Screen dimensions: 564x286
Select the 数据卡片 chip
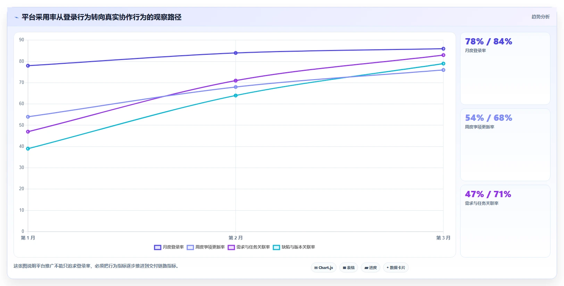click(396, 268)
